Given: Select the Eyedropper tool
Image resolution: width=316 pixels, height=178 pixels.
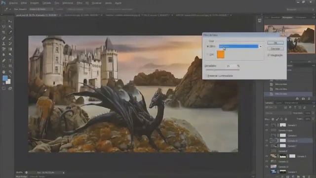Looking at the screenshot, I should [10, 32].
